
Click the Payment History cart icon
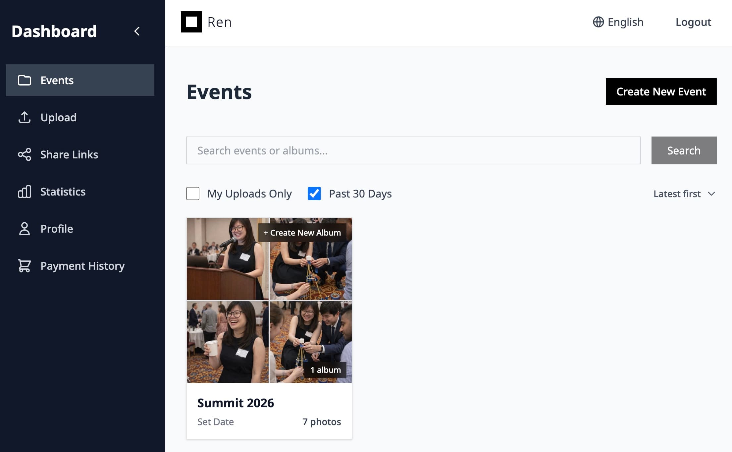coord(25,266)
